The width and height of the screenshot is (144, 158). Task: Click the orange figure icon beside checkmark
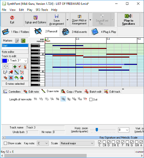(x=25, y=67)
